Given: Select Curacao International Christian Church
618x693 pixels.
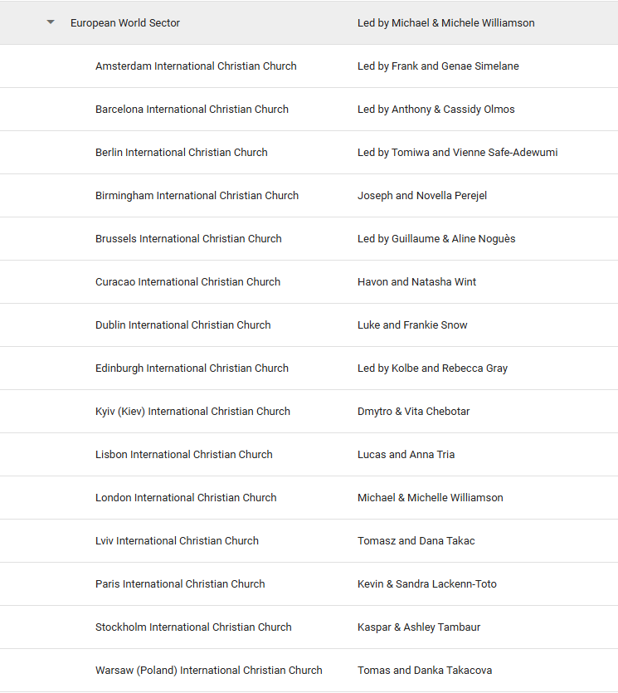Looking at the screenshot, I should pyautogui.click(x=187, y=282).
